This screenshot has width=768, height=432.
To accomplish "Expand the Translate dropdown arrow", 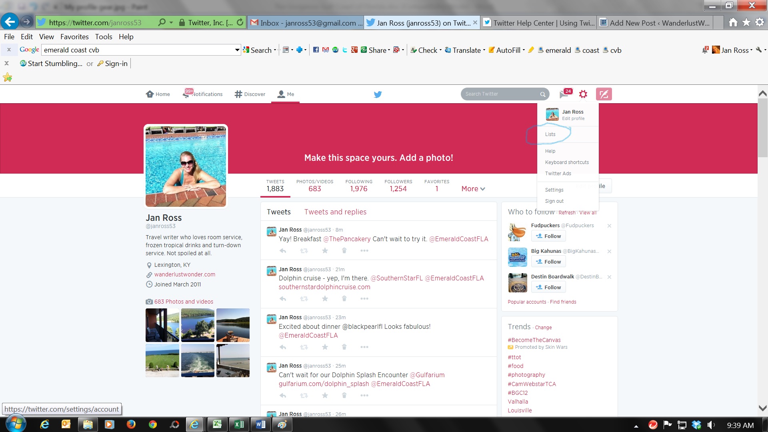I will pos(484,50).
